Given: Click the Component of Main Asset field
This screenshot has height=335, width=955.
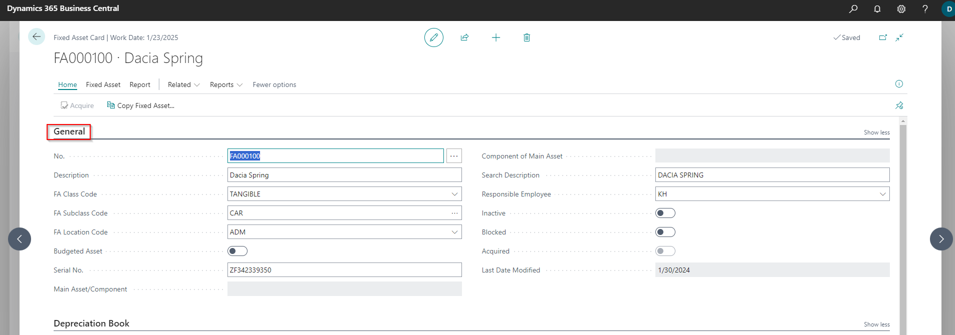Looking at the screenshot, I should point(773,156).
